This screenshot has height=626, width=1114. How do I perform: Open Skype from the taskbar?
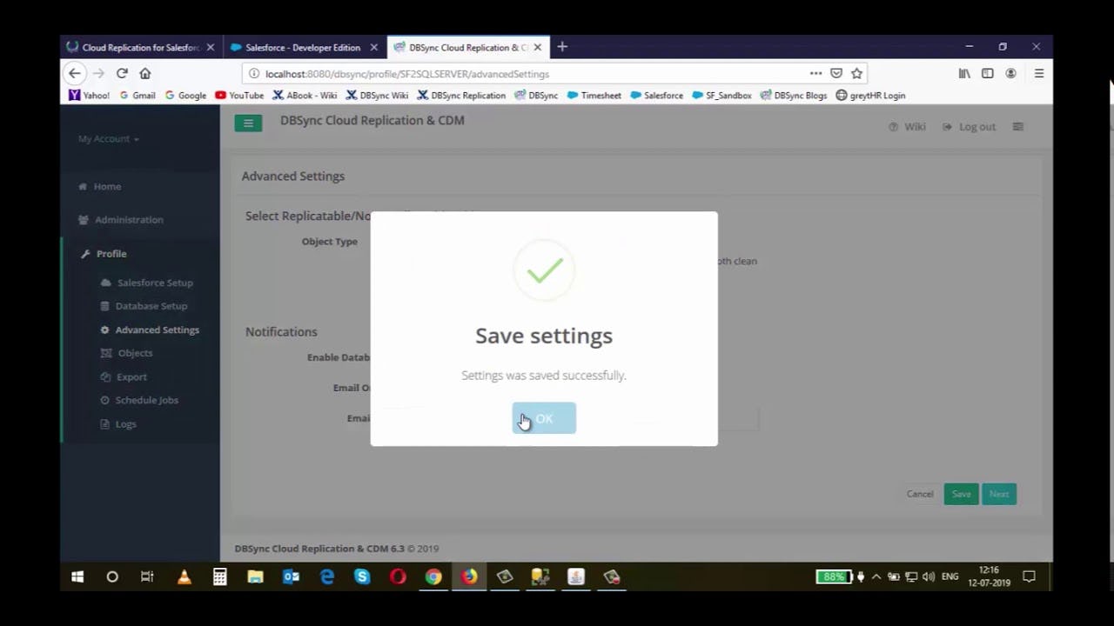[x=362, y=576]
